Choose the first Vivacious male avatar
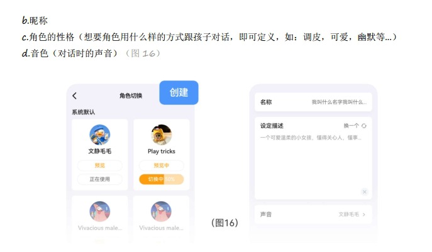Screen dimensions: 432x252 [100, 212]
